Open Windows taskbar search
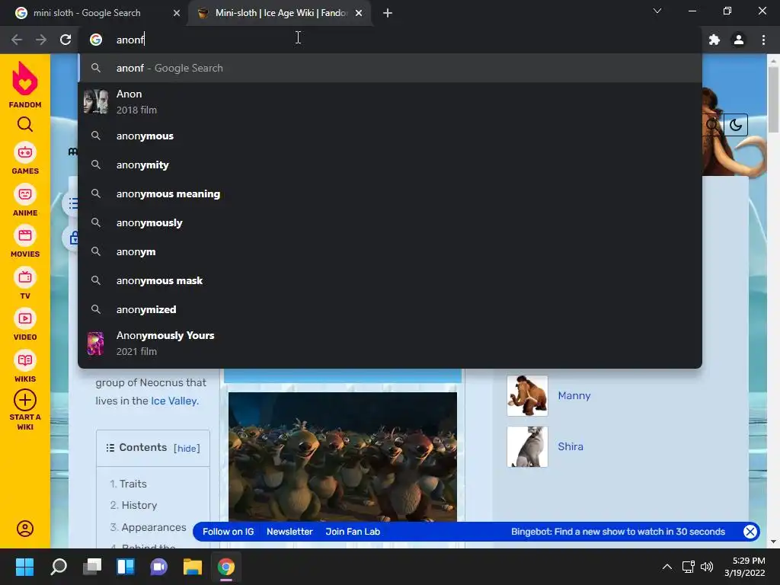 tap(58, 567)
